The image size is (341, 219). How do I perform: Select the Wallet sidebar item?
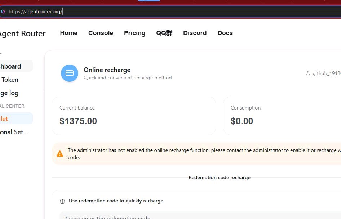click(x=16, y=118)
